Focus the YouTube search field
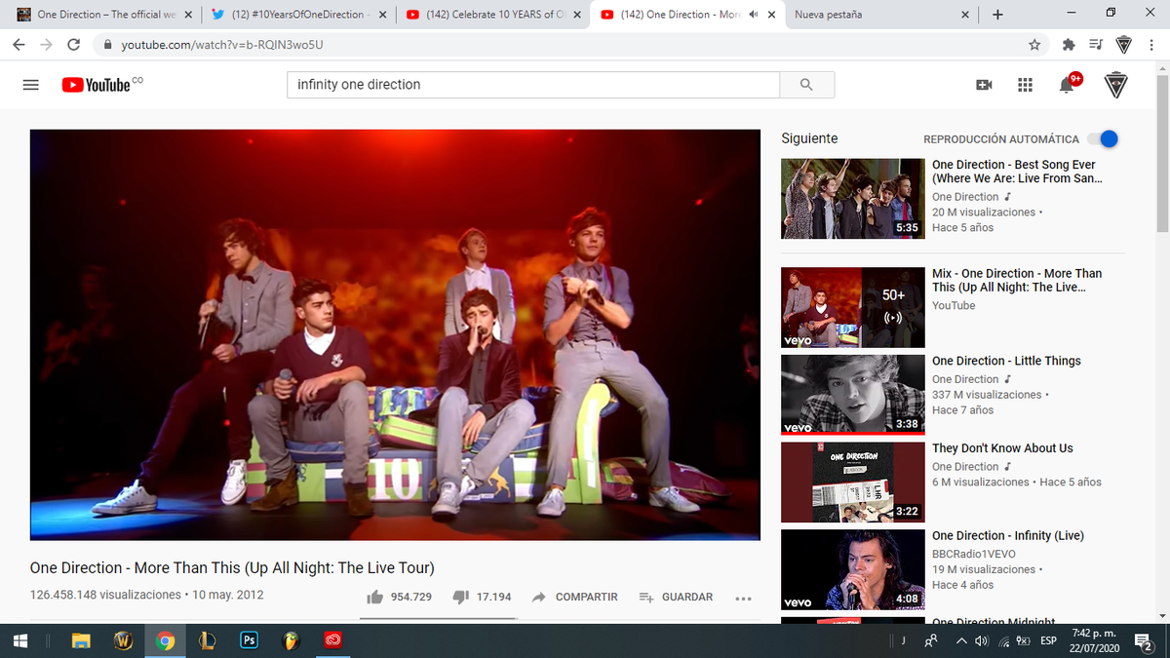 point(533,85)
